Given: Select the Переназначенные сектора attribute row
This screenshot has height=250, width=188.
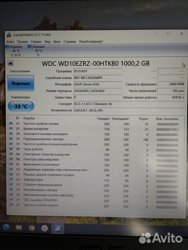Looking at the screenshot, I should (97, 139).
